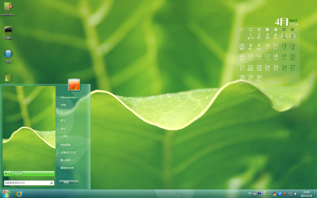Open the pinned orange-blue taskbar app

coord(20,194)
